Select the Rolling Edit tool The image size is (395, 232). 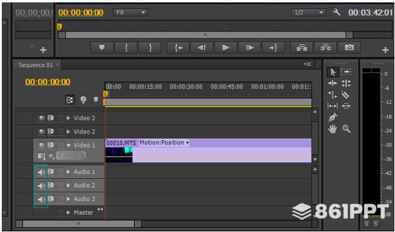[346, 83]
